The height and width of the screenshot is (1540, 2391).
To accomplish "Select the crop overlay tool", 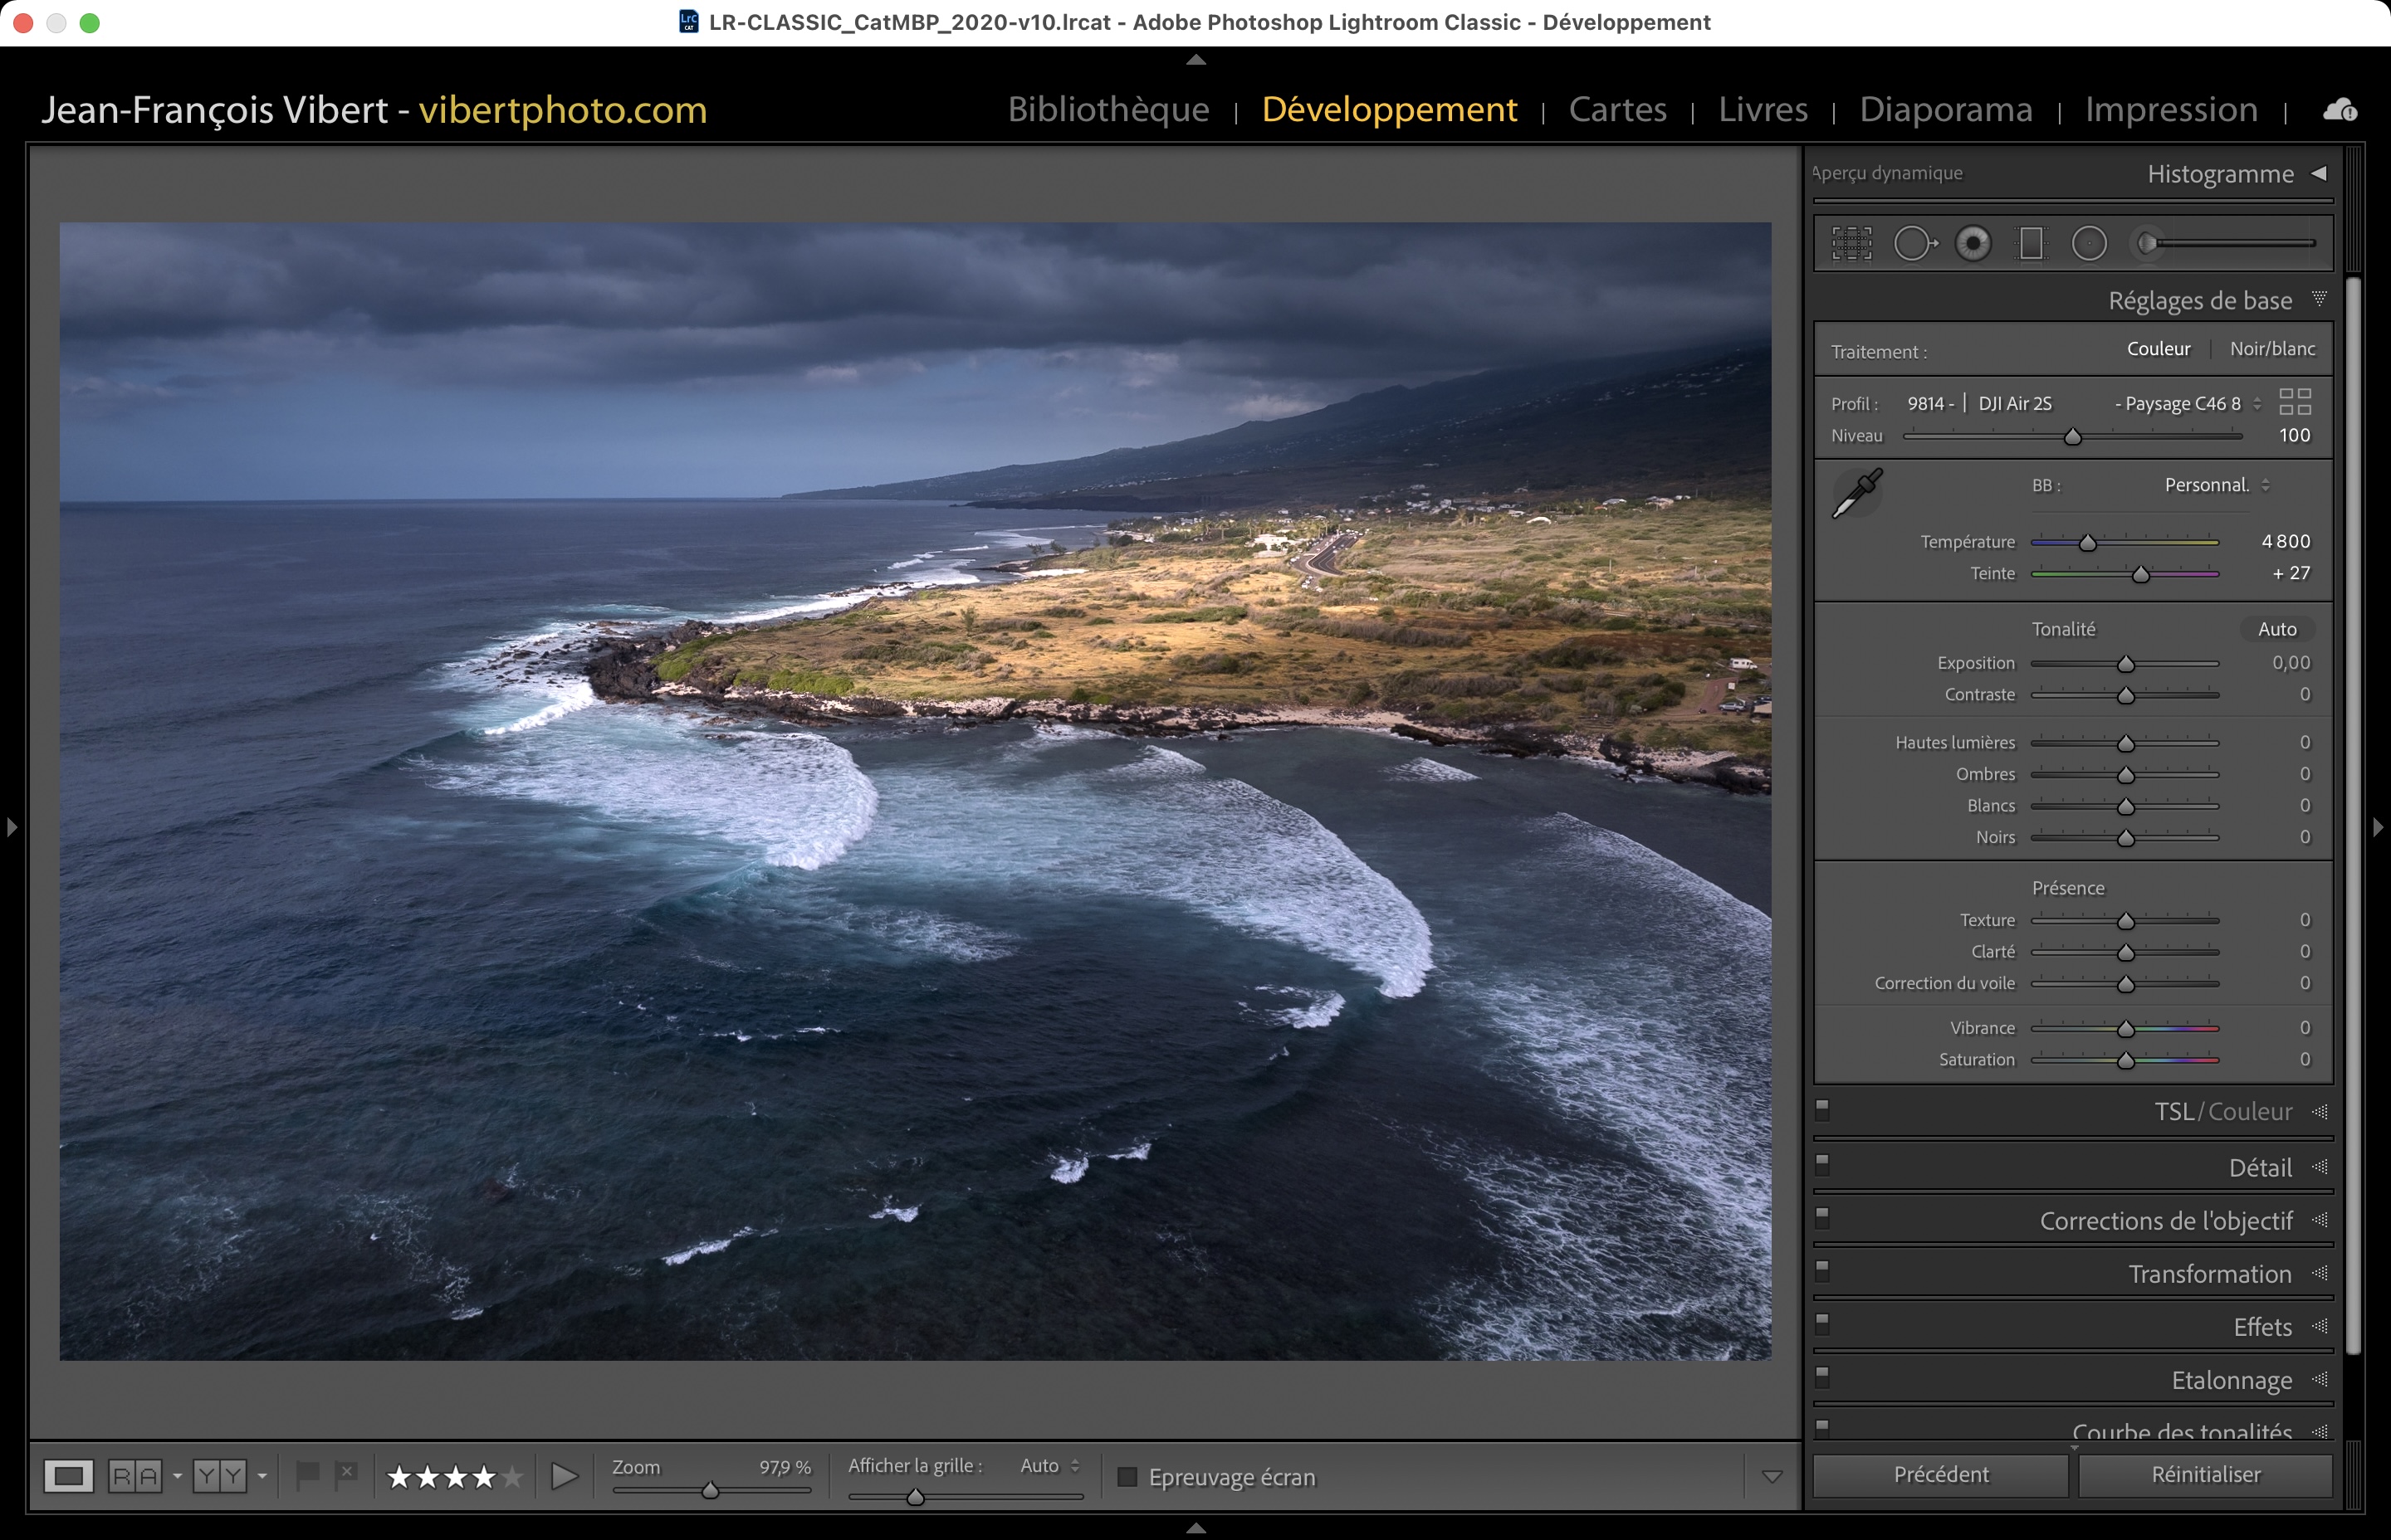I will (x=1851, y=243).
